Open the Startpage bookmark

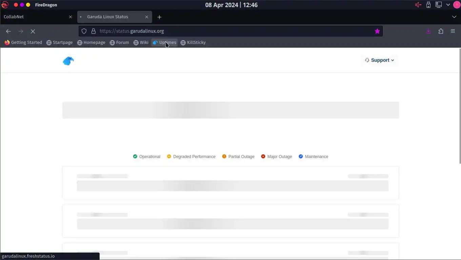pos(60,43)
